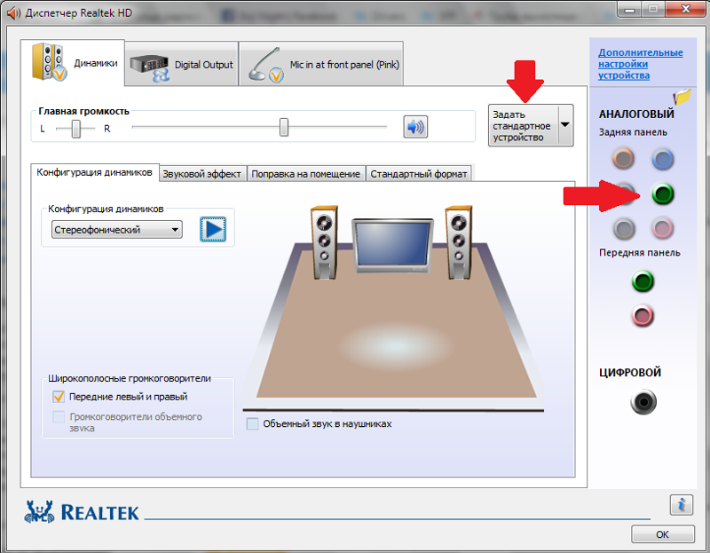This screenshot has width=710, height=553.
Task: Open connector settings via the yellow folder icon
Action: (682, 97)
